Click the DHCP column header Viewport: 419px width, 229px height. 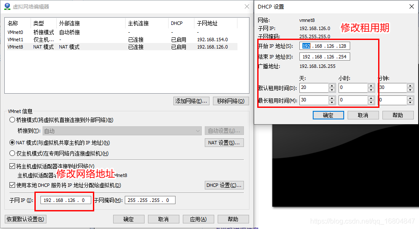tap(181, 23)
